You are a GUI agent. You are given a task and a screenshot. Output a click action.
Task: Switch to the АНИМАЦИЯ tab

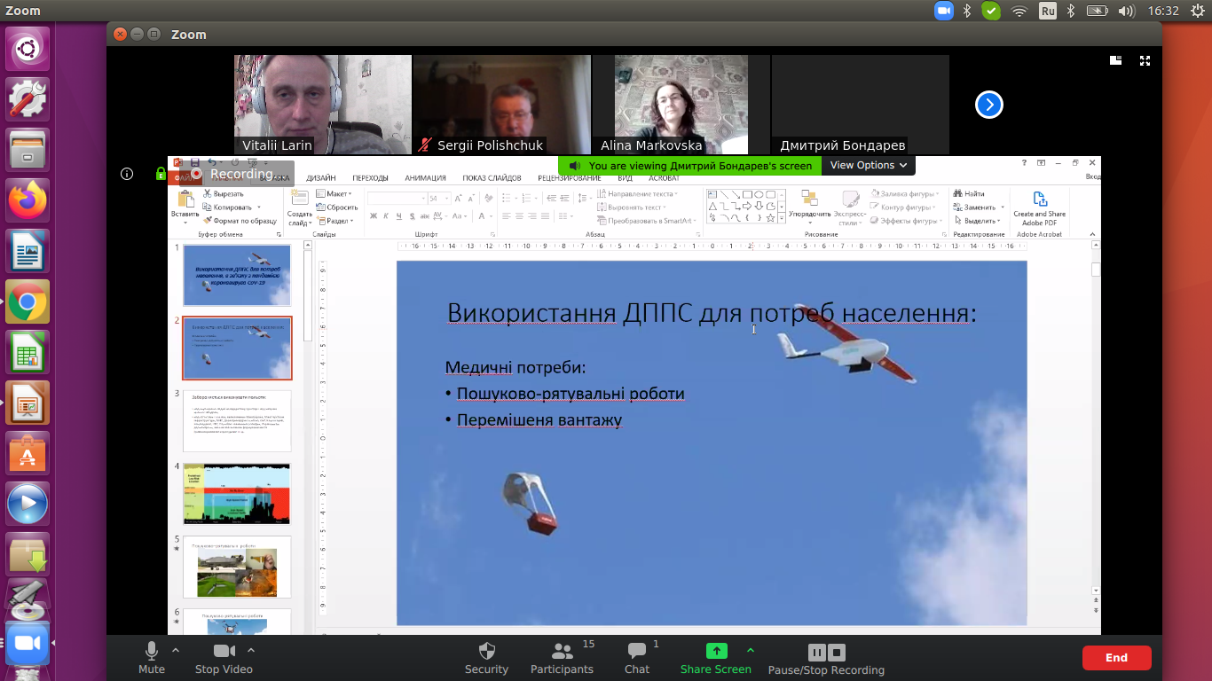(x=425, y=178)
